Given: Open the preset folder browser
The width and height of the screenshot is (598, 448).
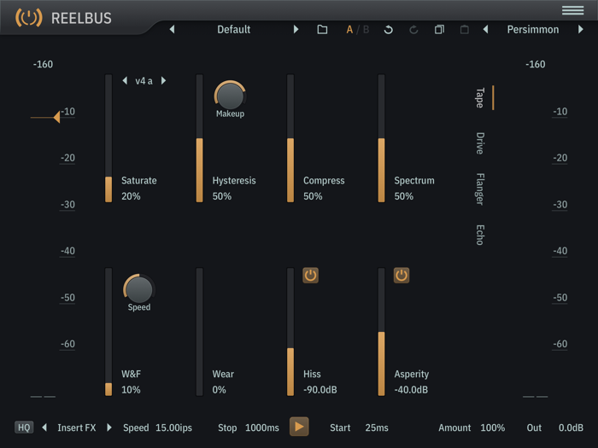Looking at the screenshot, I should (322, 29).
